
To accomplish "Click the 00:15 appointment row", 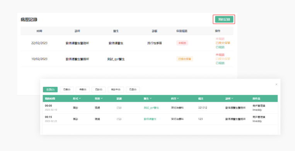I will tap(160, 119).
